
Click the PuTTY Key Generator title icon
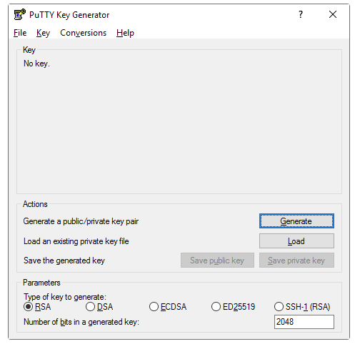tap(19, 14)
